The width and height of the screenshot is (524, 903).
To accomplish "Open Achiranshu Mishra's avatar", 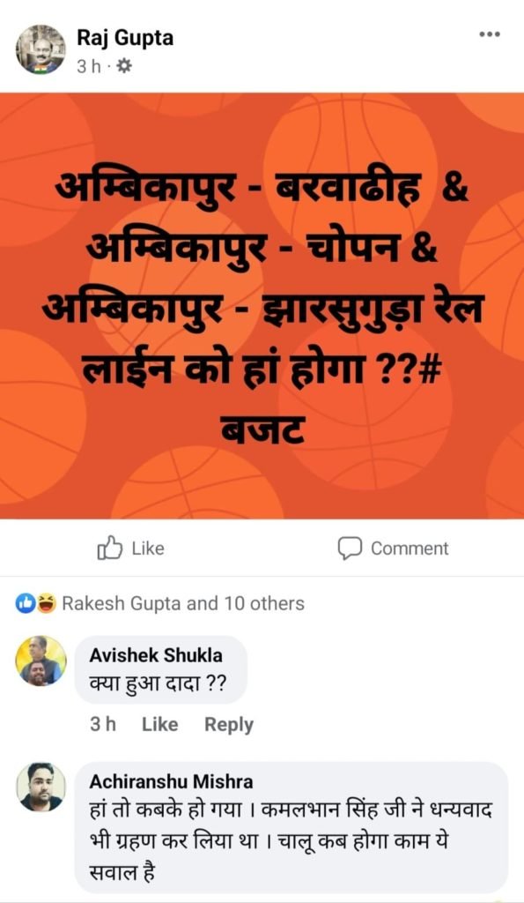I will click(x=41, y=787).
